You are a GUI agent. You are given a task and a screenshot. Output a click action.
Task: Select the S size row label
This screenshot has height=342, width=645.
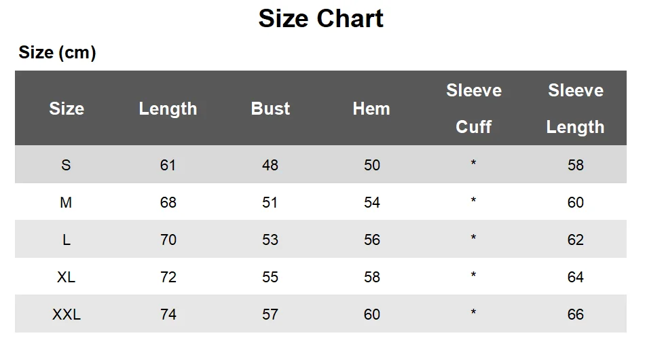coord(66,165)
